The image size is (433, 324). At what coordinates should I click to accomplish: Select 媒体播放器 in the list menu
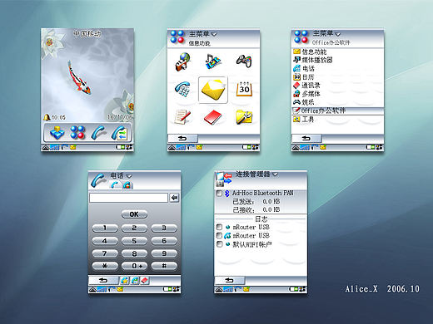[337, 60]
